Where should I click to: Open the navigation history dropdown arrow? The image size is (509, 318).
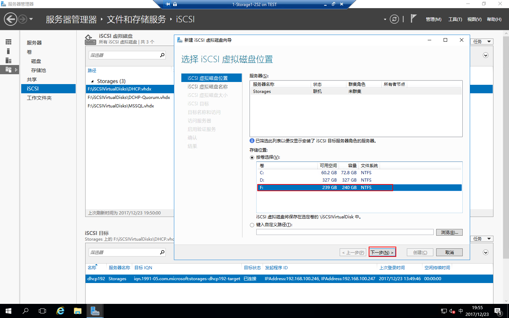click(x=31, y=19)
